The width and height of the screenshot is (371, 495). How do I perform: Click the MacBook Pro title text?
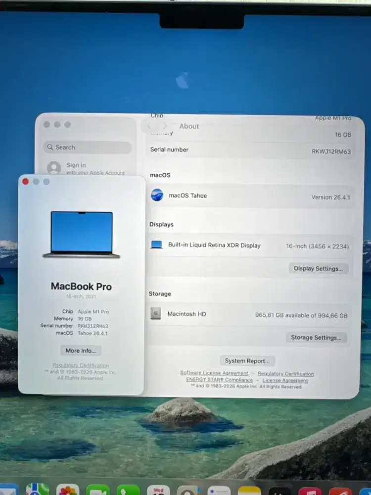click(82, 286)
